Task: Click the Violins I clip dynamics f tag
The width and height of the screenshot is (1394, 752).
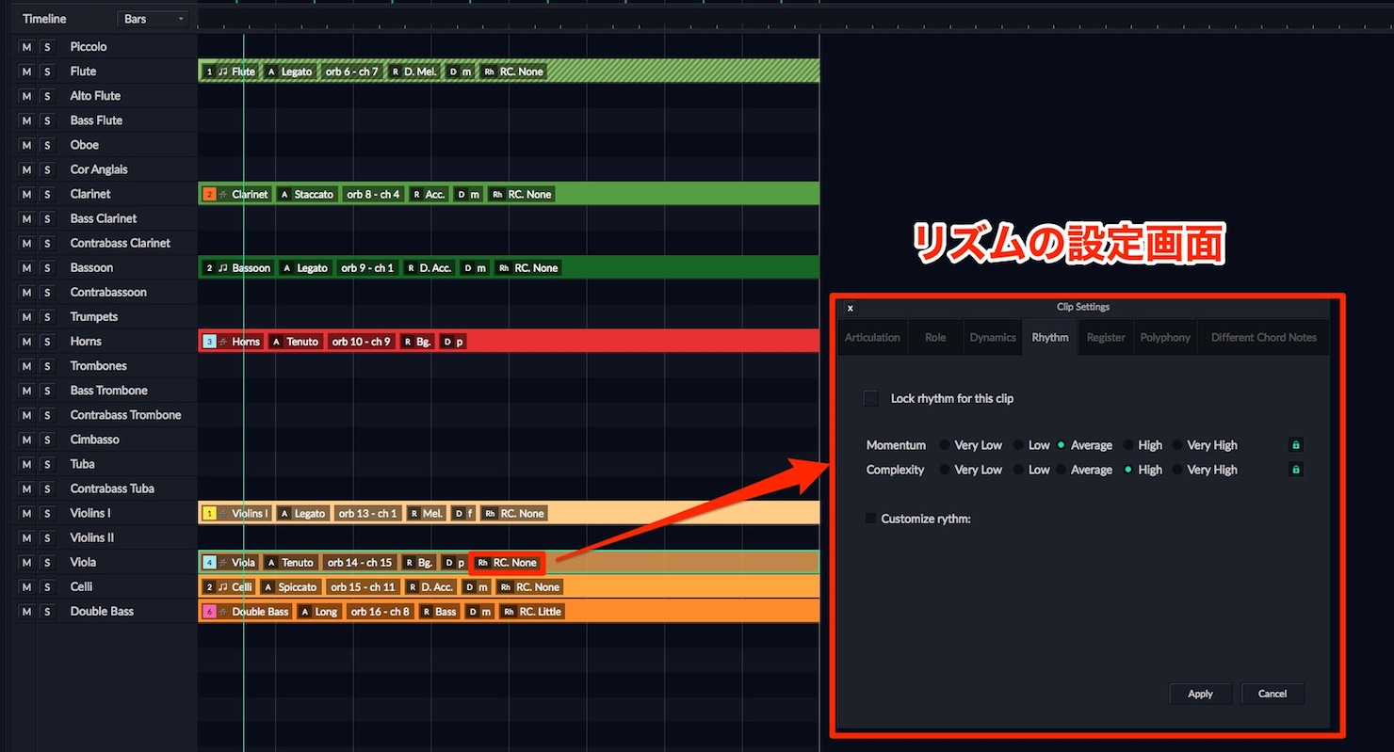Action: 462,513
